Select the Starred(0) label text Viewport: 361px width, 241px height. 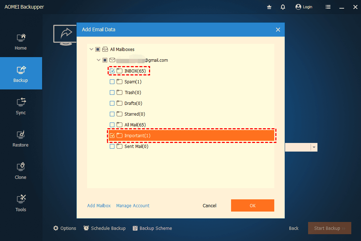[x=135, y=114]
